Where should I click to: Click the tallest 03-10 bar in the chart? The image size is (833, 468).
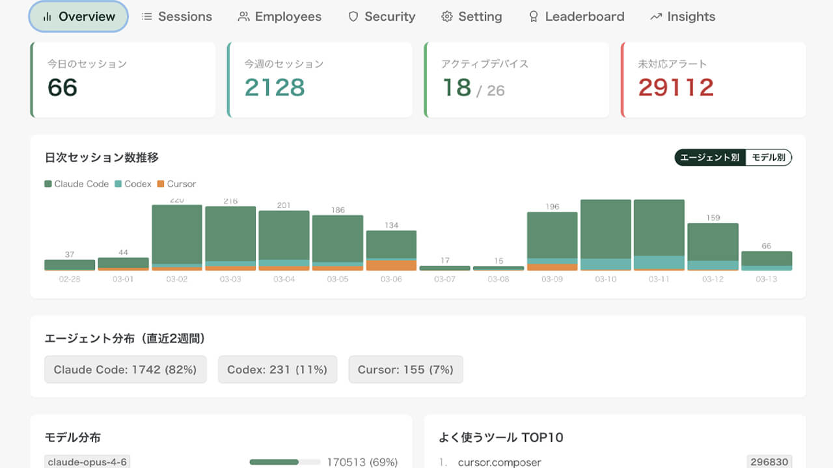pyautogui.click(x=605, y=234)
